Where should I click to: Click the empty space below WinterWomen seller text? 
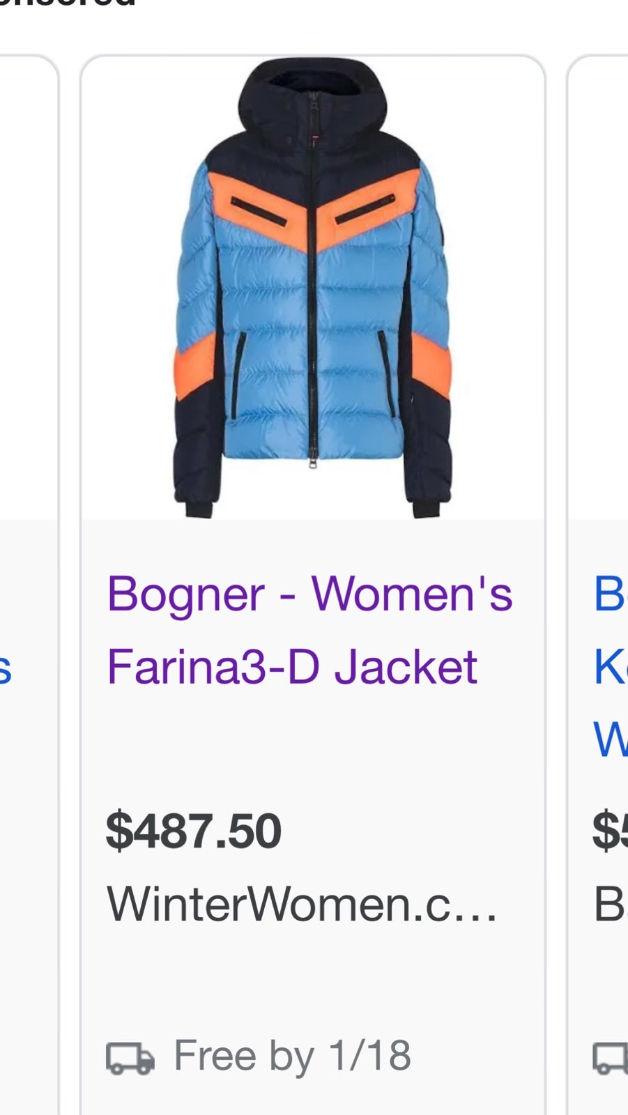(312, 976)
